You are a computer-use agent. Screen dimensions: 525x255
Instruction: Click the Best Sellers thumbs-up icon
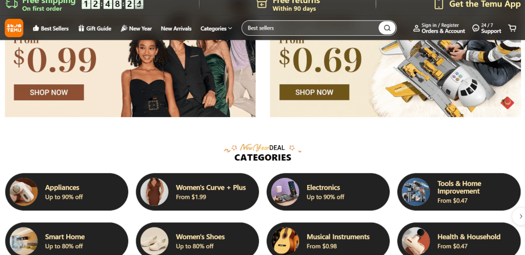coord(36,29)
